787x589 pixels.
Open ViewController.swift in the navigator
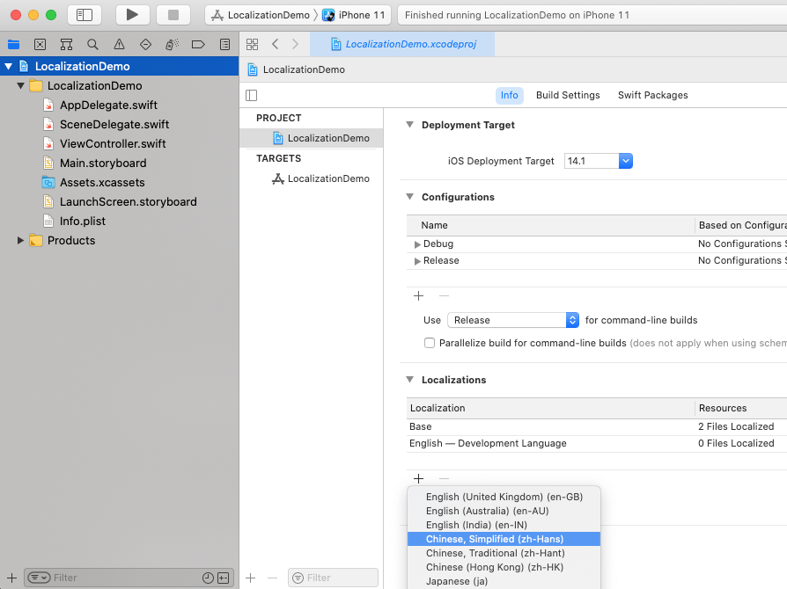[113, 143]
